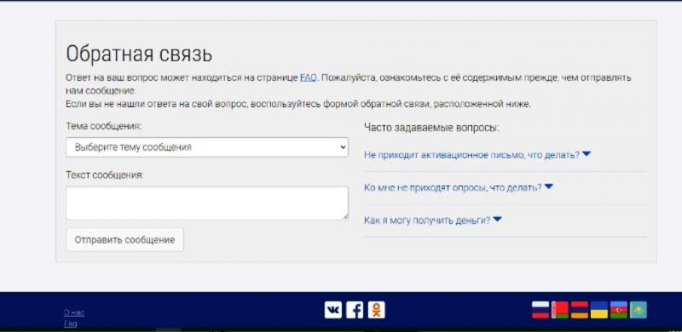682x332 pixels.
Task: Select the Armenia flag icon
Action: (x=580, y=310)
